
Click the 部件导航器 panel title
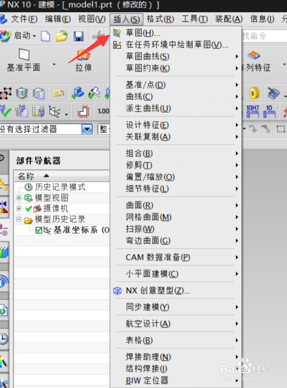point(38,161)
